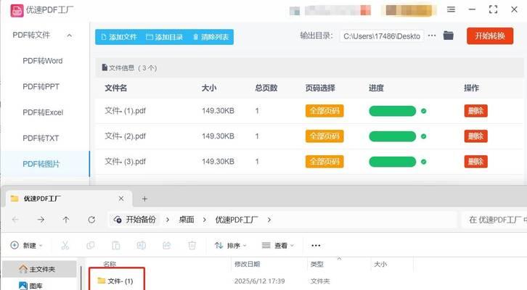Select PDF转Word in sidebar
This screenshot has width=527, height=290.
(43, 61)
